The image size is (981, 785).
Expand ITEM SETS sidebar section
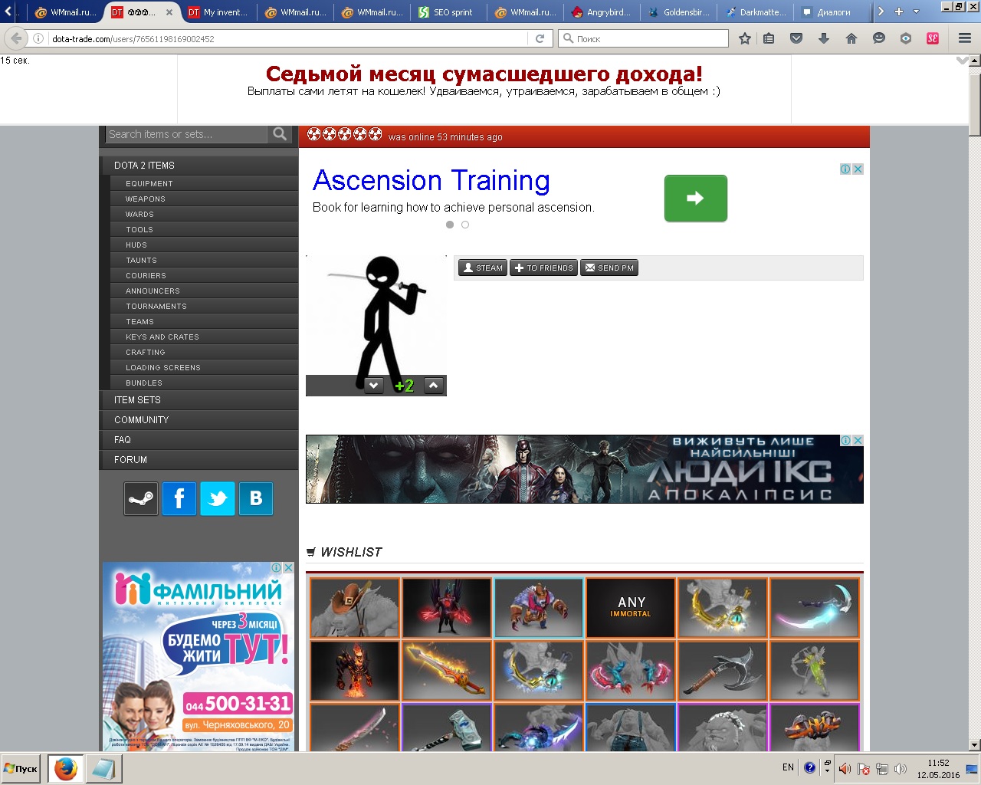pyautogui.click(x=199, y=400)
